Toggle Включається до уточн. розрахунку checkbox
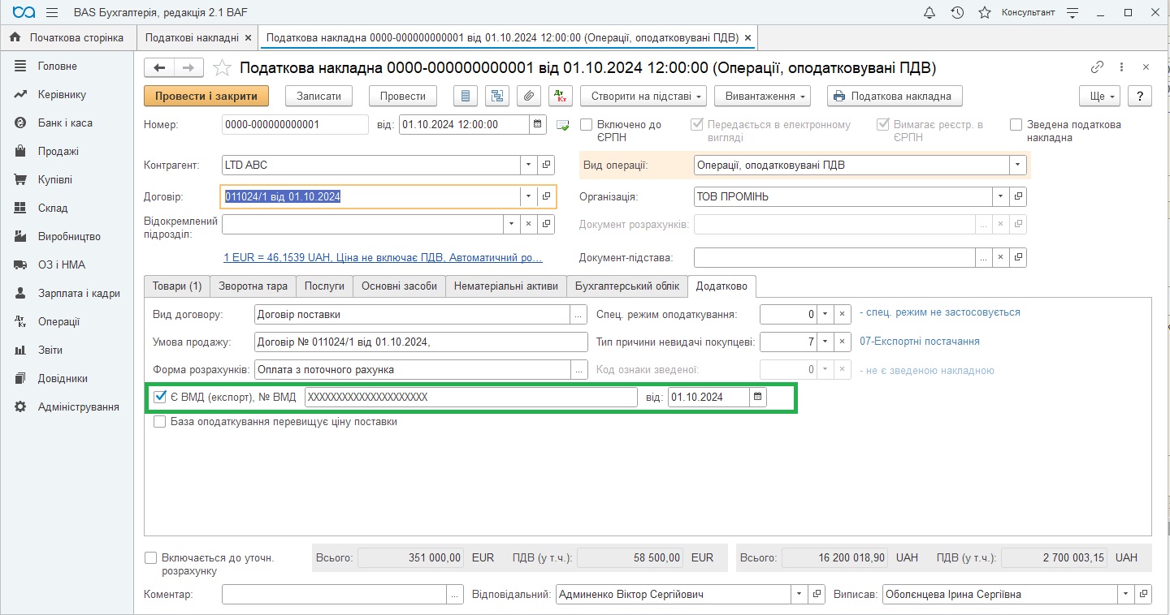Screen dimensions: 1170x615 [150, 557]
